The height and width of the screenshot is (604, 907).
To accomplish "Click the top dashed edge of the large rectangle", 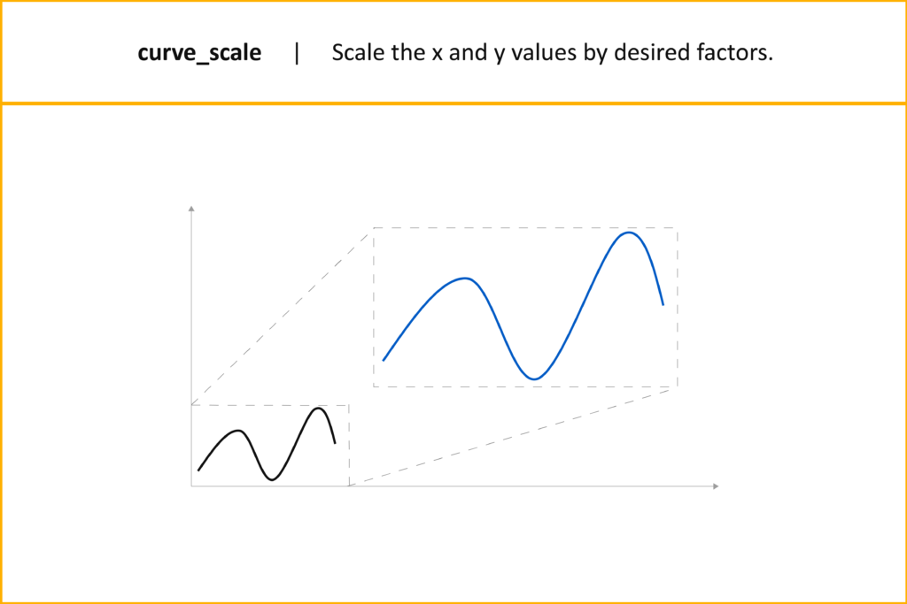I will tap(525, 228).
